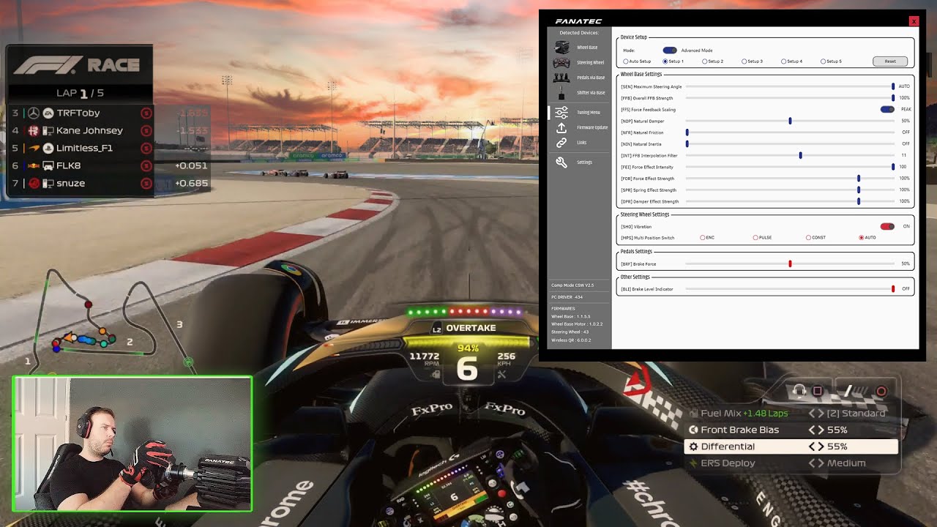Select the ERS Deploy MFD row

[791, 463]
